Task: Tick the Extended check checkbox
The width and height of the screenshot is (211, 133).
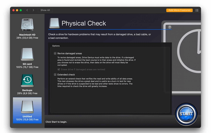Action: tap(55, 74)
